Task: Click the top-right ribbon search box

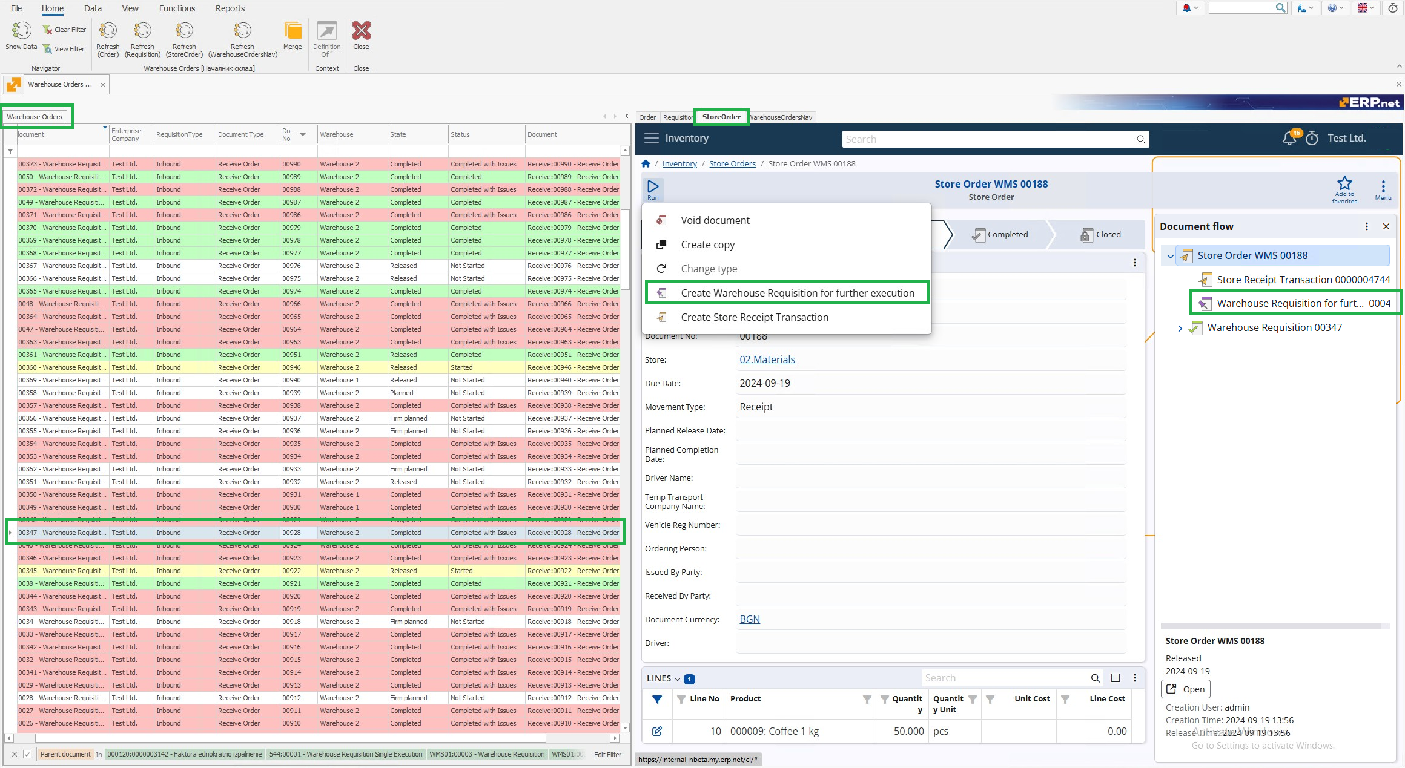Action: pyautogui.click(x=1248, y=8)
